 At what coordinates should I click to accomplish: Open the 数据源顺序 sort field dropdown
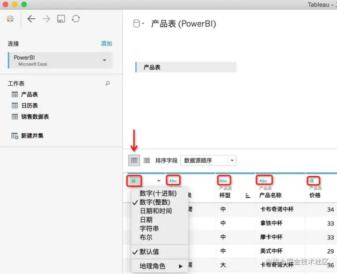[208, 160]
